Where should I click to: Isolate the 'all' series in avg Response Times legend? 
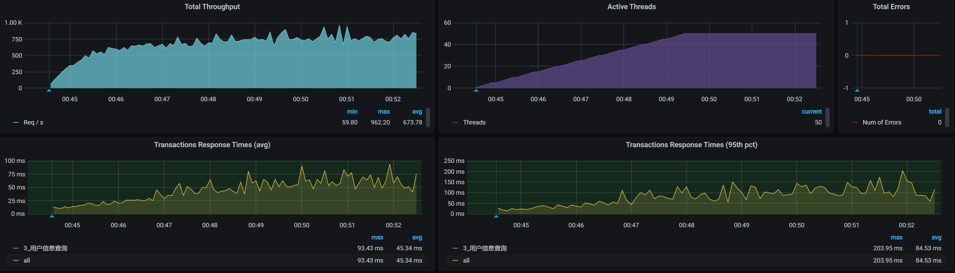click(x=27, y=260)
